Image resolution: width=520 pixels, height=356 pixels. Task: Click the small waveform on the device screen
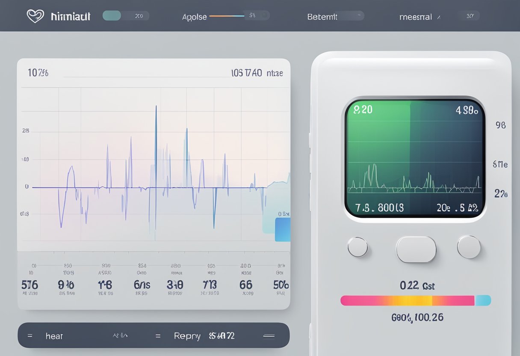[x=414, y=179]
